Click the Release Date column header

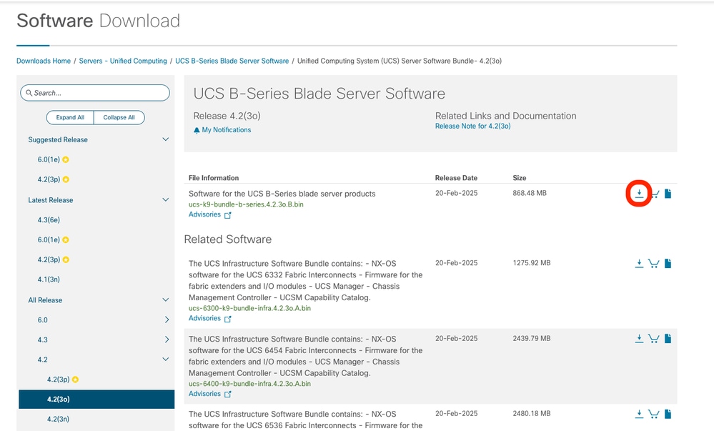tap(456, 178)
